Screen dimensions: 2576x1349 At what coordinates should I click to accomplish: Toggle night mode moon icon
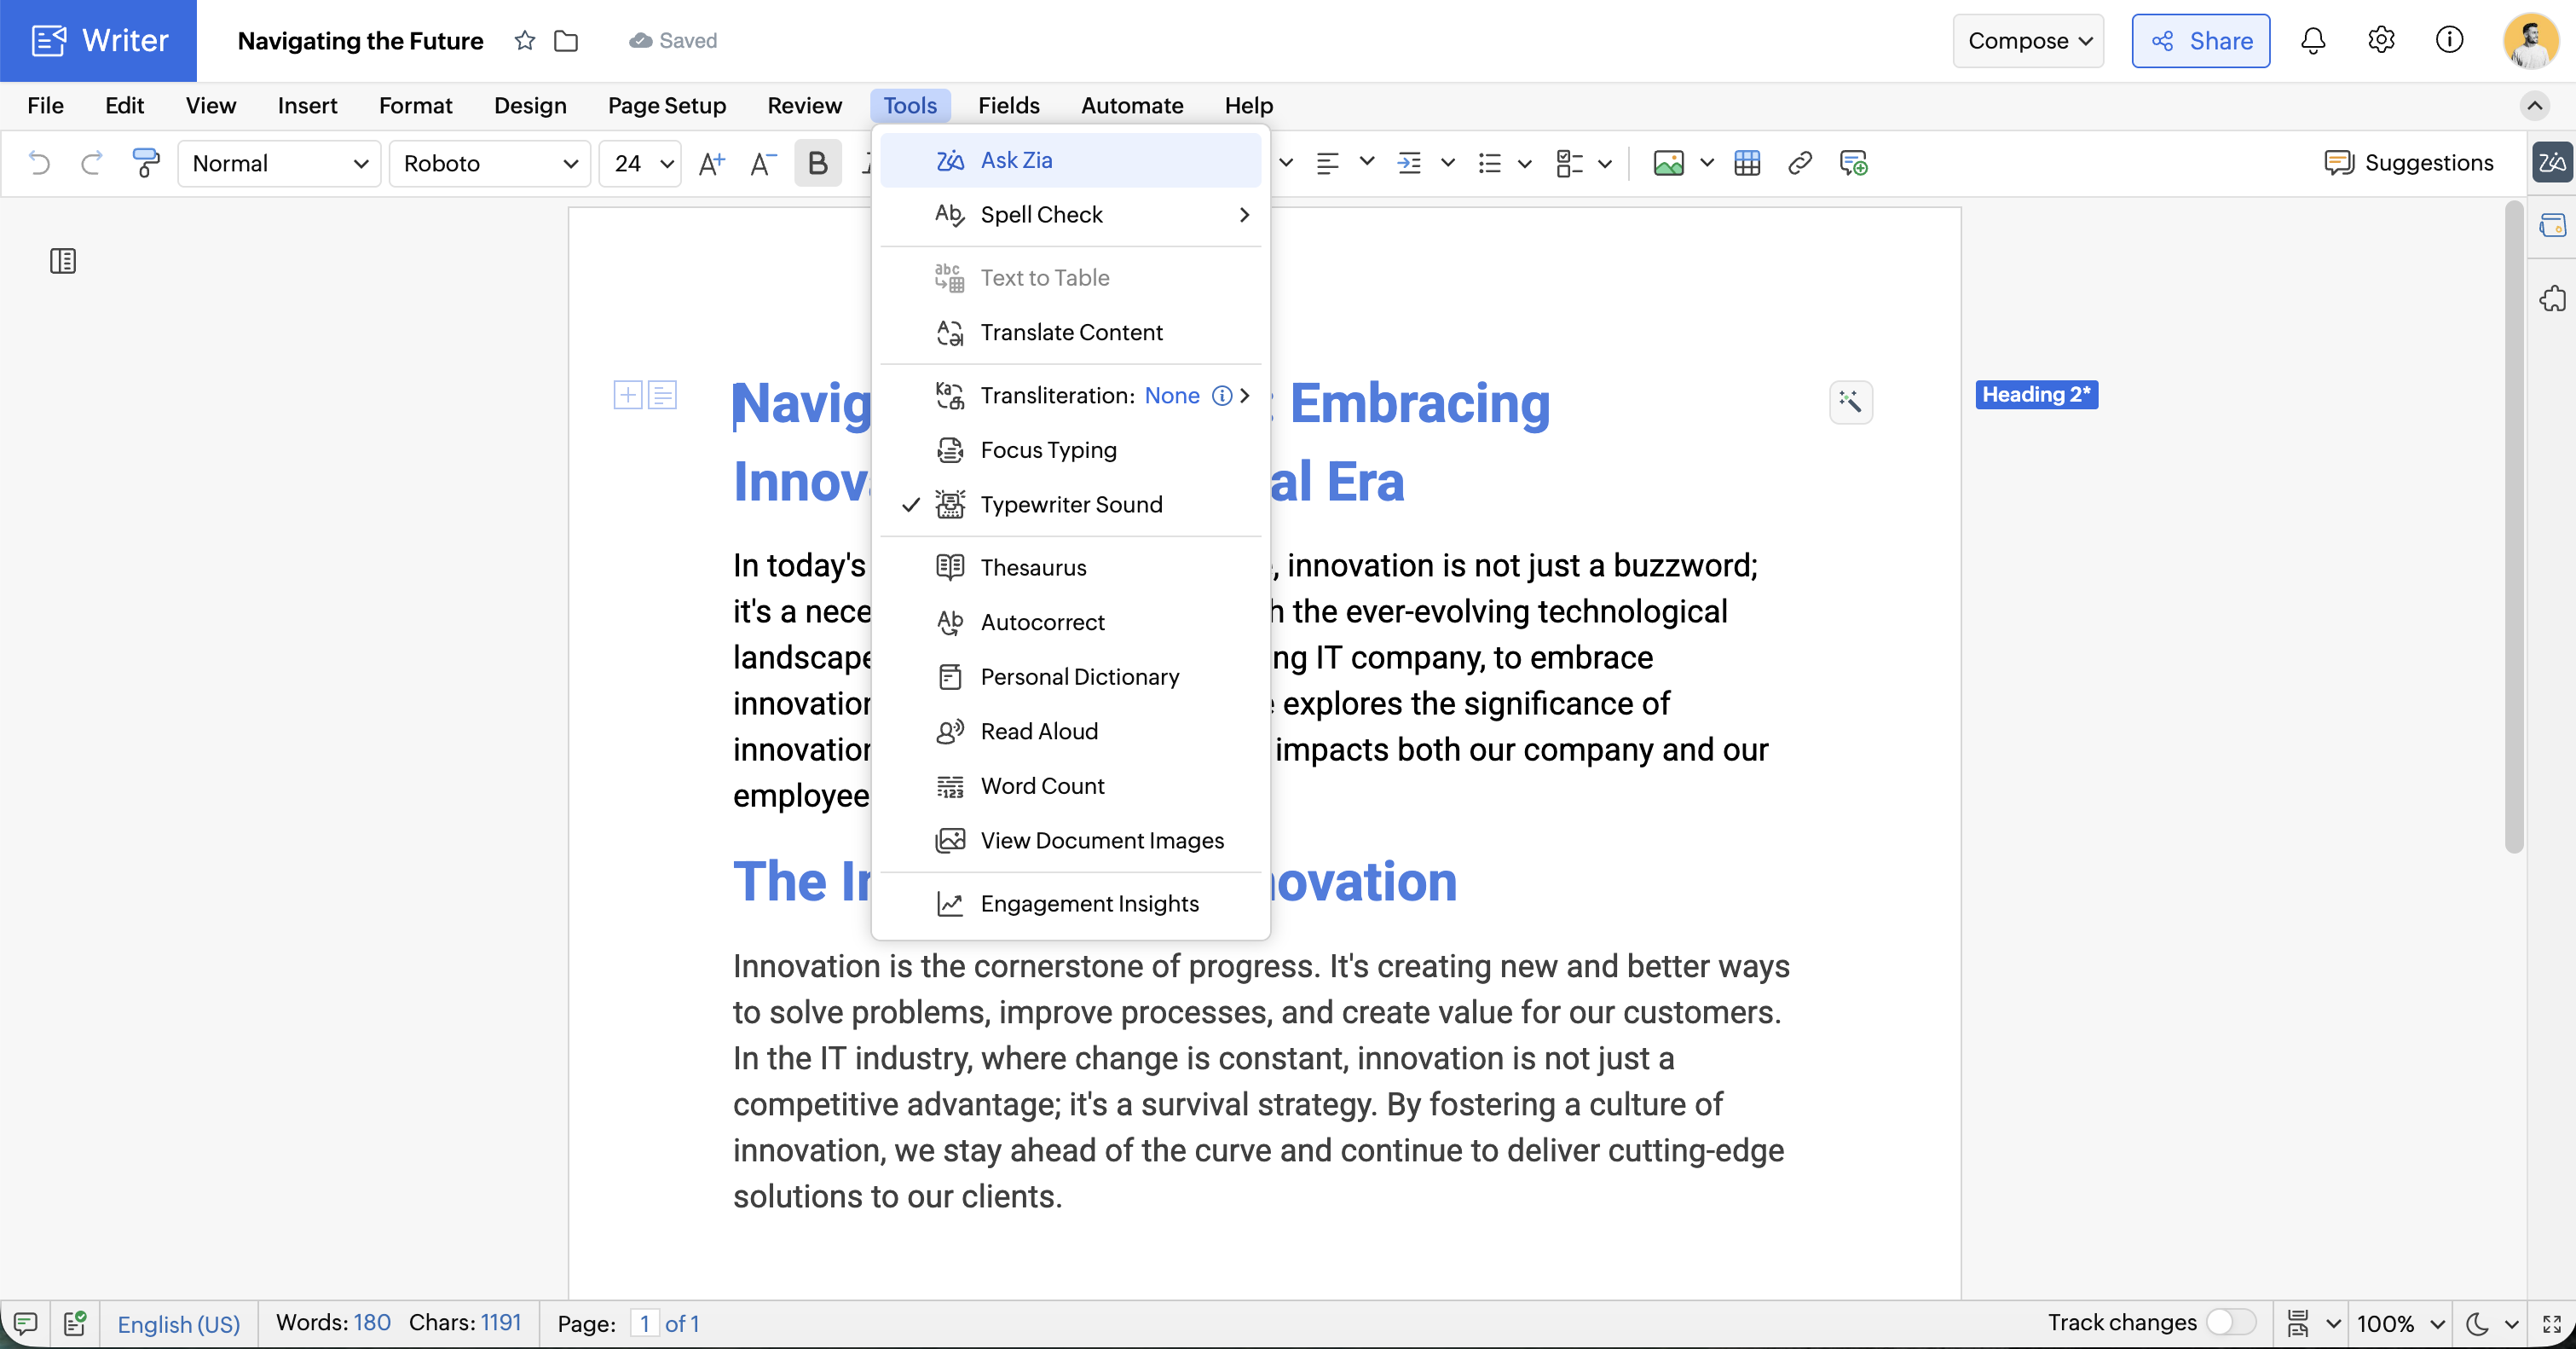2477,1323
